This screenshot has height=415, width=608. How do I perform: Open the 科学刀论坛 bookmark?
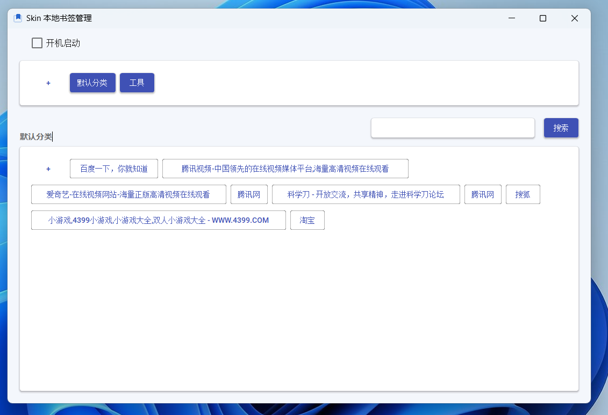366,194
